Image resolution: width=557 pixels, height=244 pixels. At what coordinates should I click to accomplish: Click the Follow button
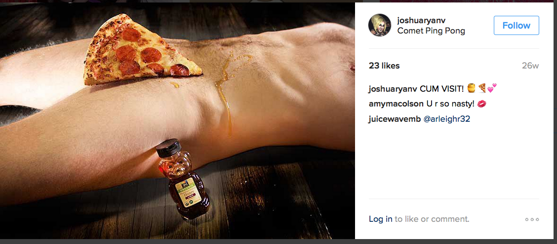[x=516, y=25]
